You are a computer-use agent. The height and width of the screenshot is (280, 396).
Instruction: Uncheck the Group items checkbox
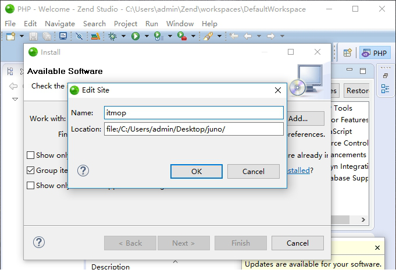(x=31, y=171)
